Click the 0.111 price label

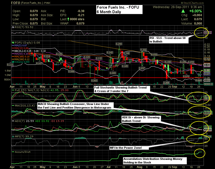point(10,65)
